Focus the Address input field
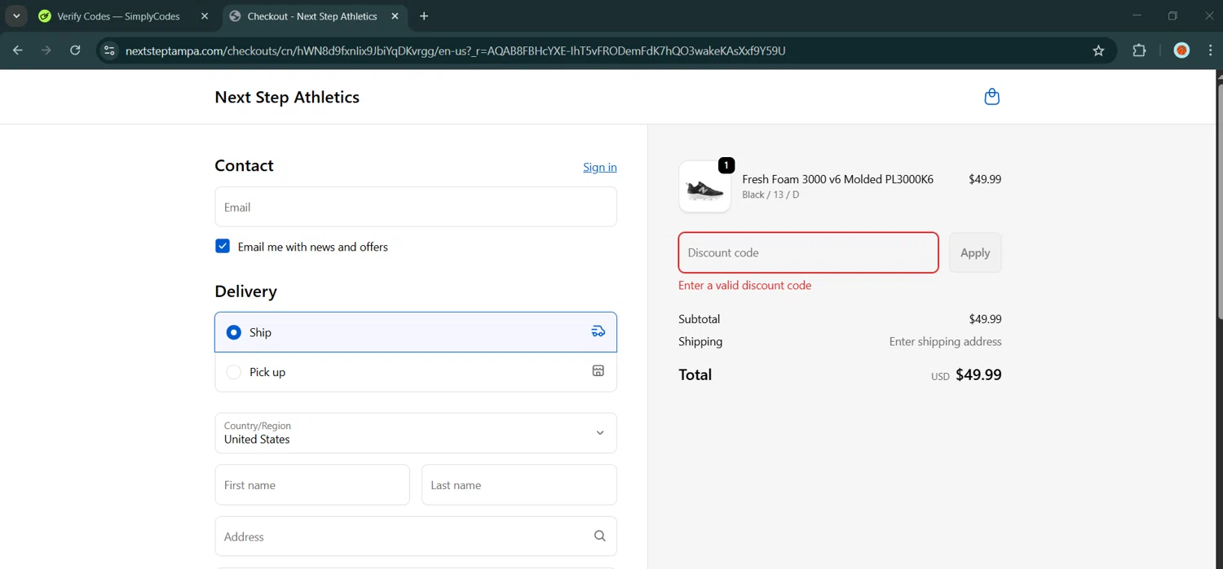This screenshot has height=569, width=1223. click(x=416, y=536)
